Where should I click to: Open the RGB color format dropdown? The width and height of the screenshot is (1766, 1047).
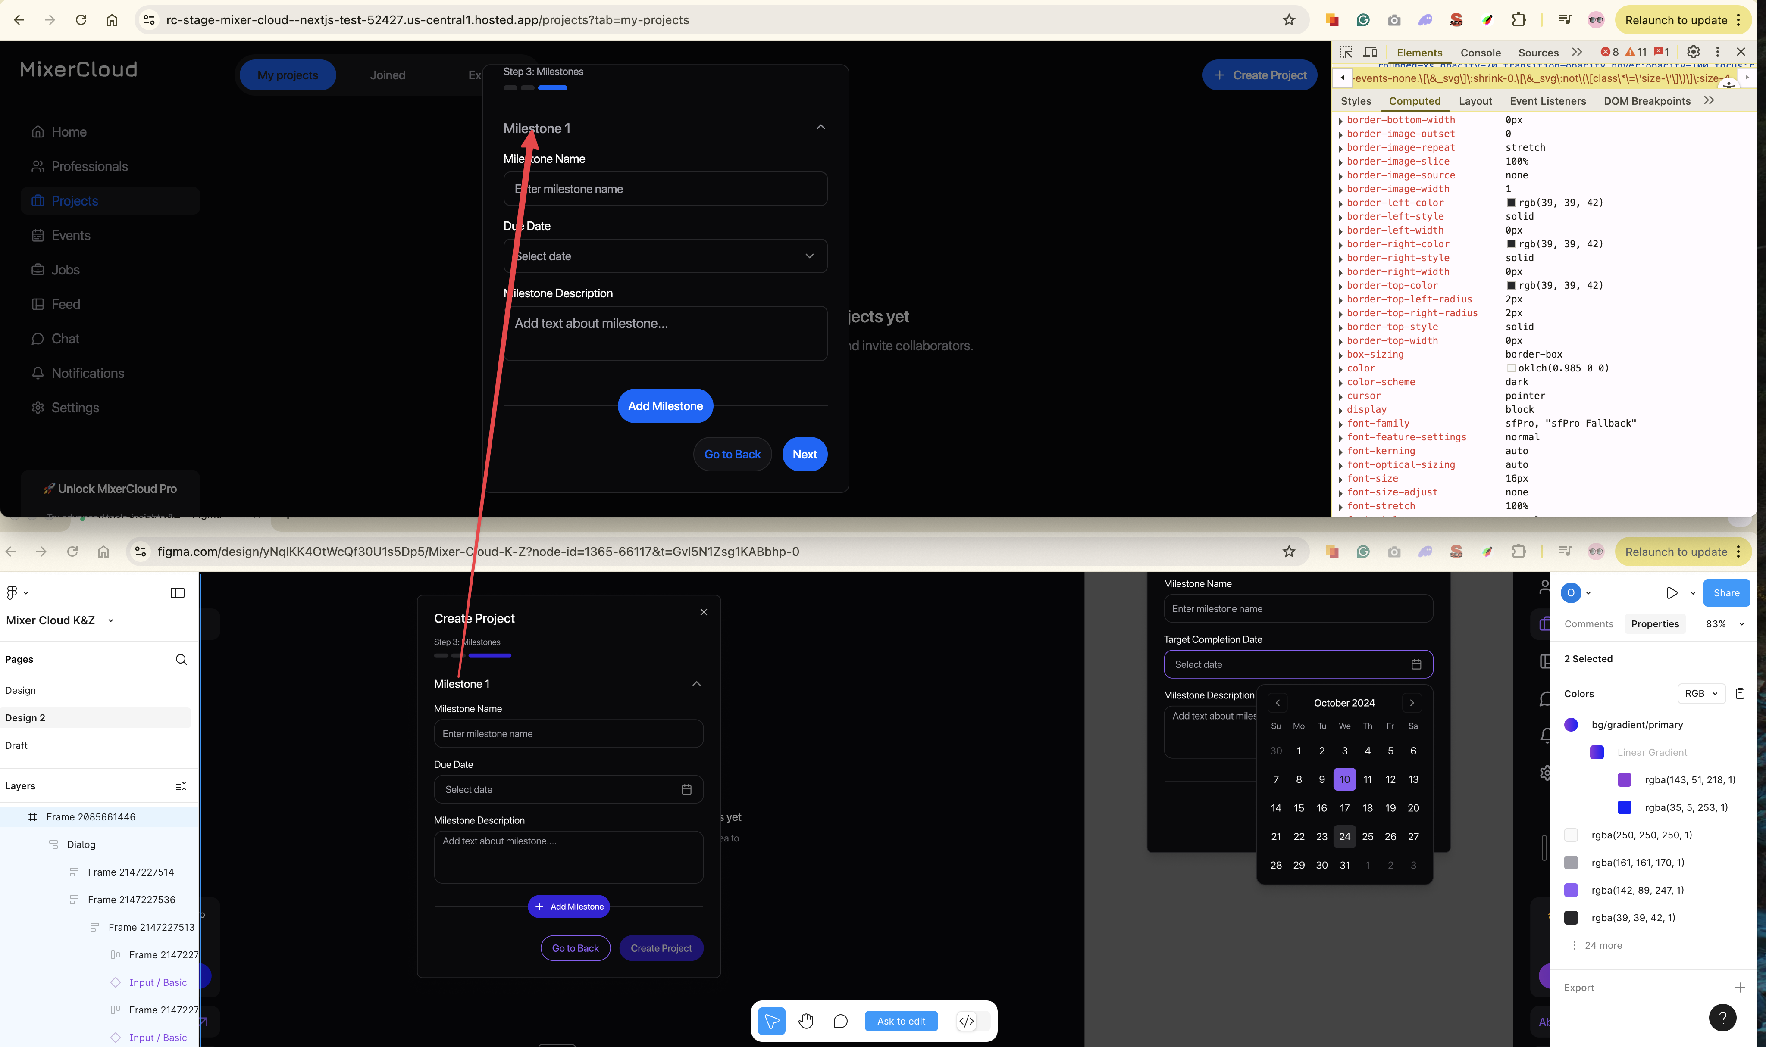pyautogui.click(x=1700, y=694)
